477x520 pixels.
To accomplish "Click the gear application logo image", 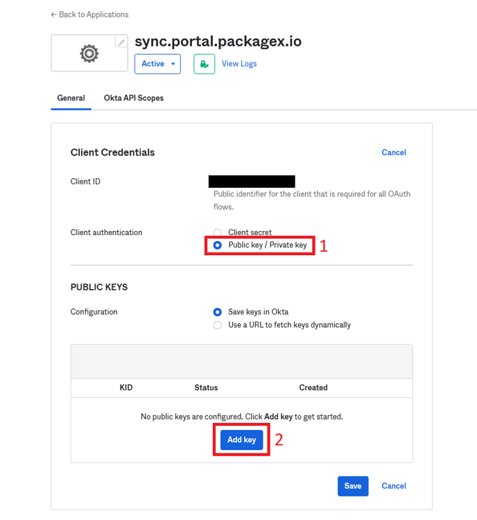I will [x=89, y=53].
